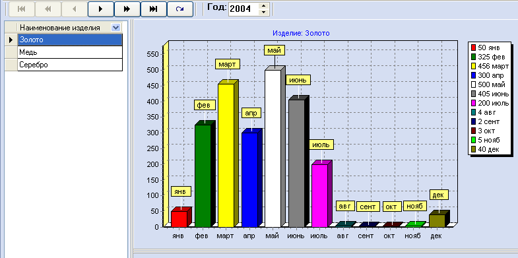Viewport: 518px width, 258px height.
Task: Click legend entry 5 нояб
Action: [x=486, y=140]
